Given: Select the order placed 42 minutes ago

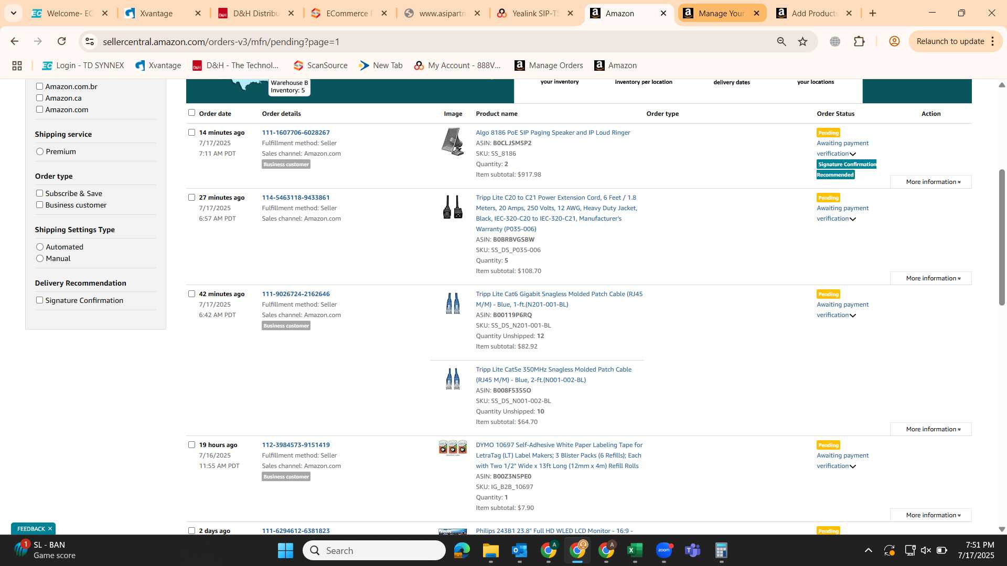Looking at the screenshot, I should 191,294.
